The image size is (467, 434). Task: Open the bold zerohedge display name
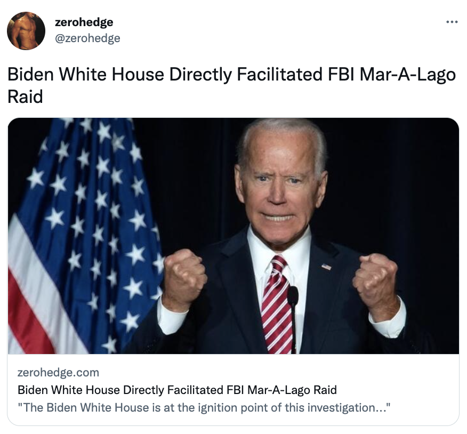[84, 22]
